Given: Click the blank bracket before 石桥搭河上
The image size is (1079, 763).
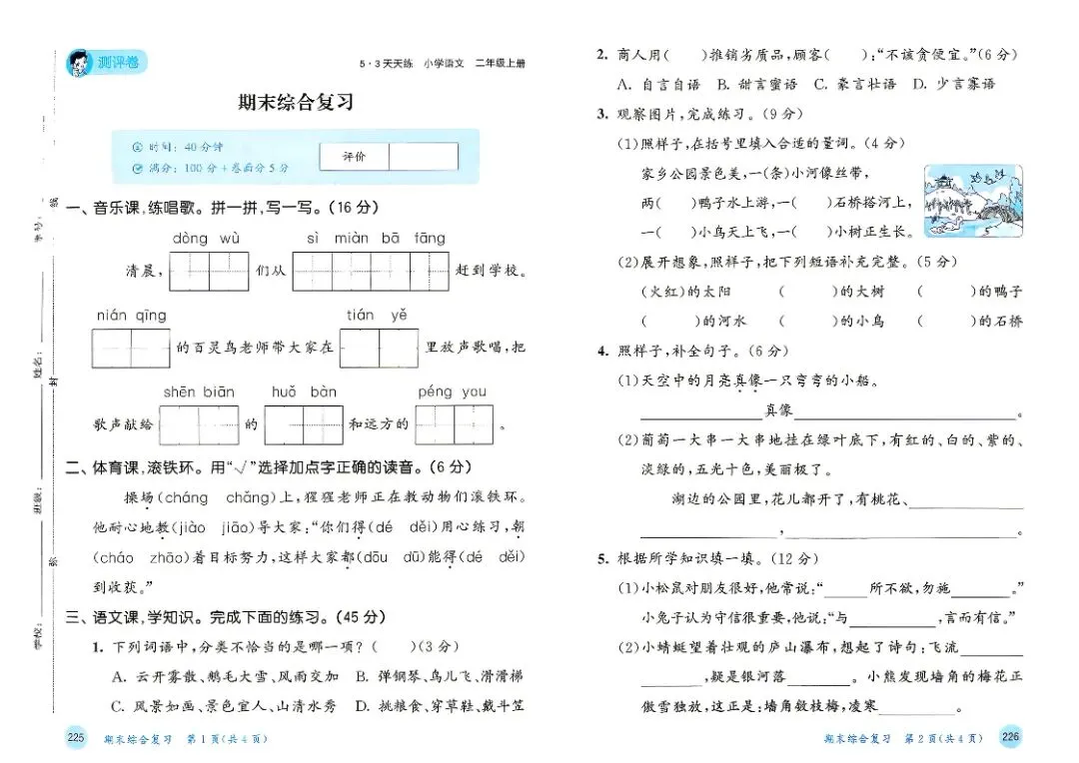Looking at the screenshot, I should coord(812,203).
